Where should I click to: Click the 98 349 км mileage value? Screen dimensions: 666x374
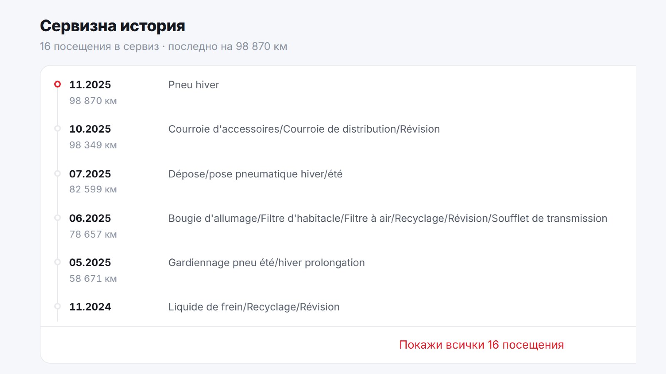[93, 145]
